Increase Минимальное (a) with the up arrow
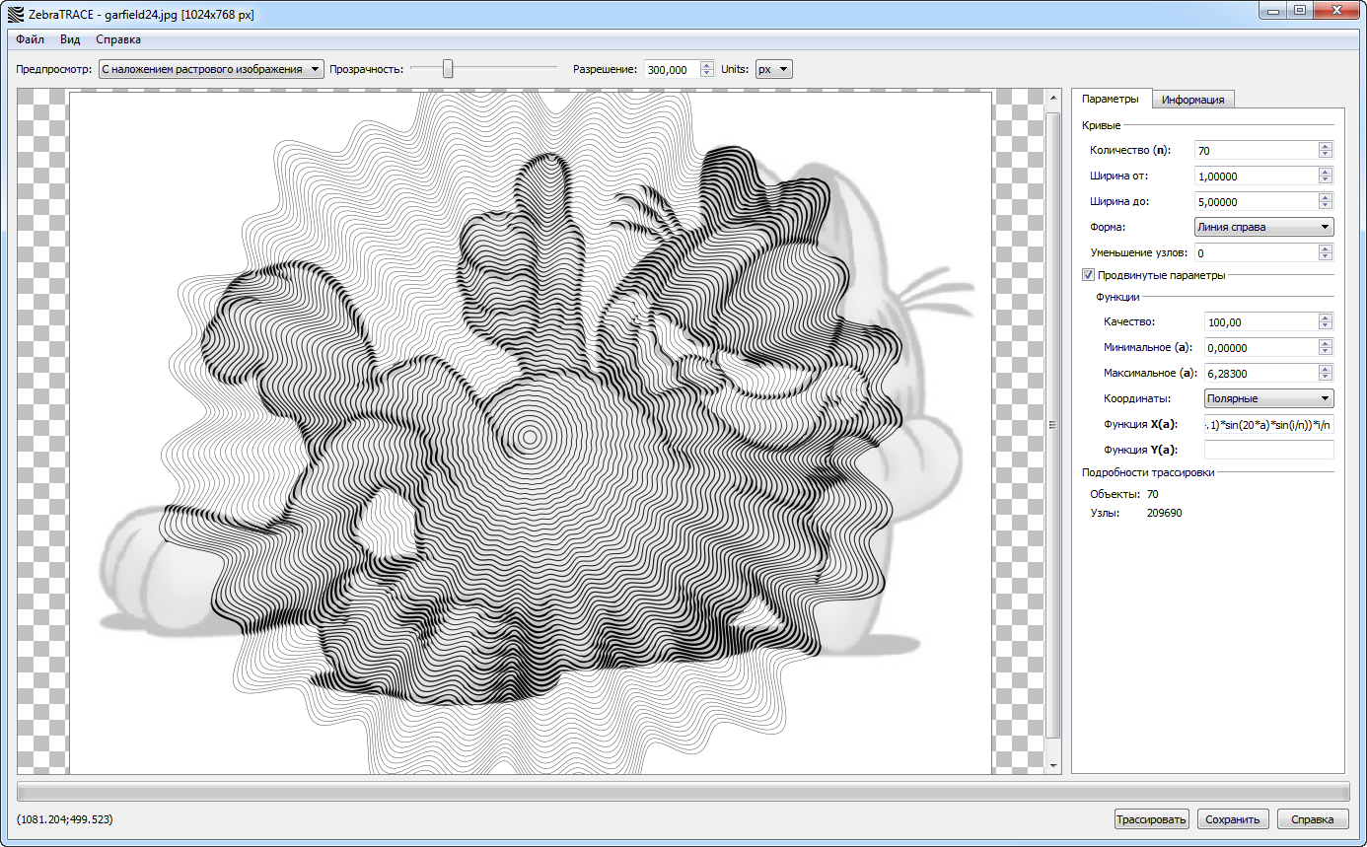 click(1326, 343)
